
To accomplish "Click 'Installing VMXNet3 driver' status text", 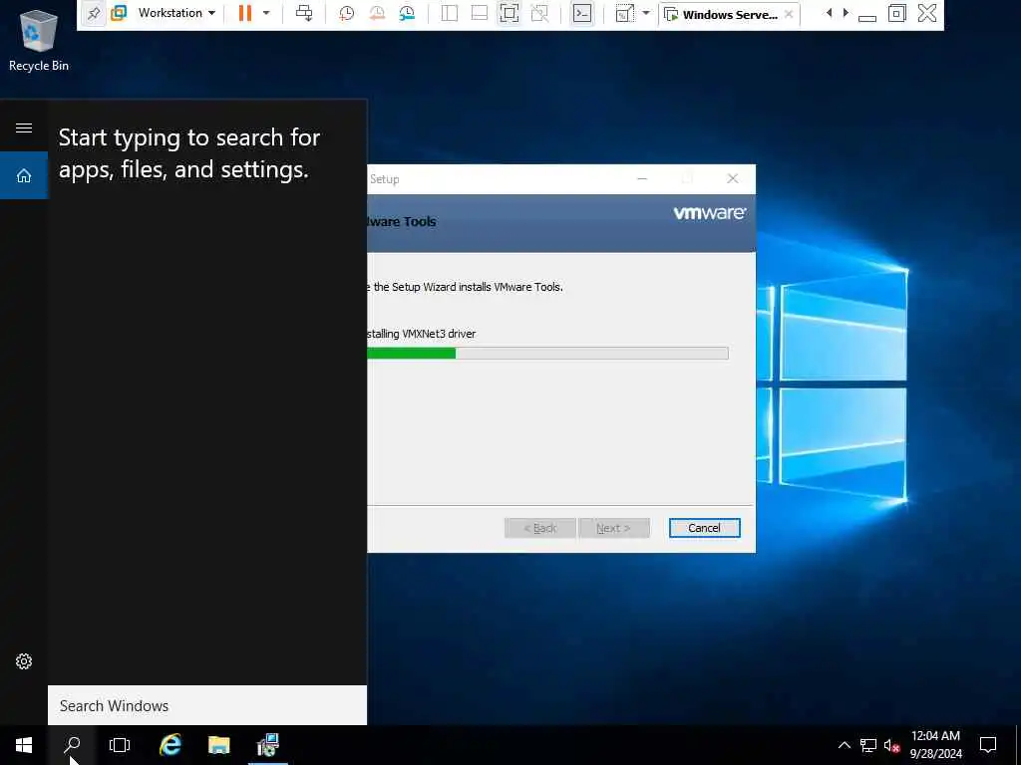I will 422,334.
